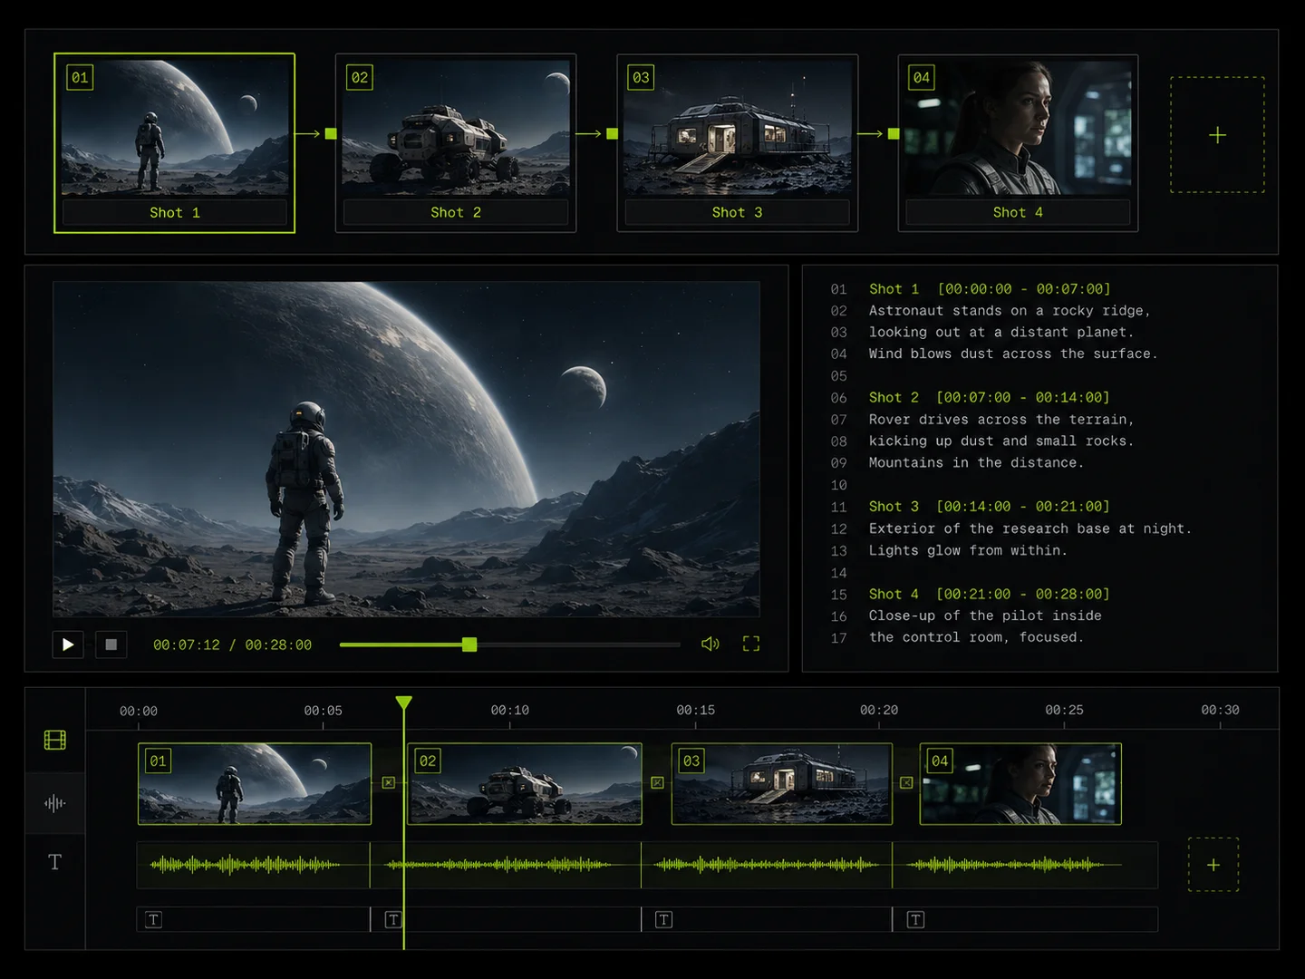Image resolution: width=1305 pixels, height=979 pixels.
Task: Click script line 'Shot 2 [00:07:00 - 00:14:00]'
Action: pyautogui.click(x=989, y=398)
